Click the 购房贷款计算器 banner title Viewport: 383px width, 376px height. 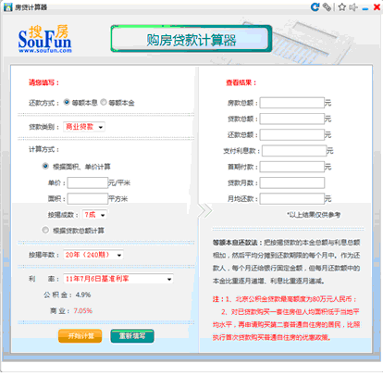click(x=191, y=39)
